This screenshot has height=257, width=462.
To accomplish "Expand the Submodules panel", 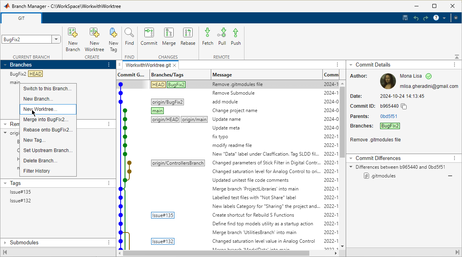I will click(5, 243).
